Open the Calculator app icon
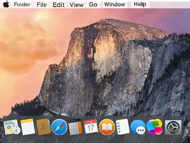Viewport: 190px width, 143px height. [x=75, y=127]
